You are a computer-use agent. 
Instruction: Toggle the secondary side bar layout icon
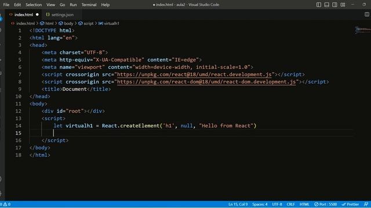click(334, 5)
